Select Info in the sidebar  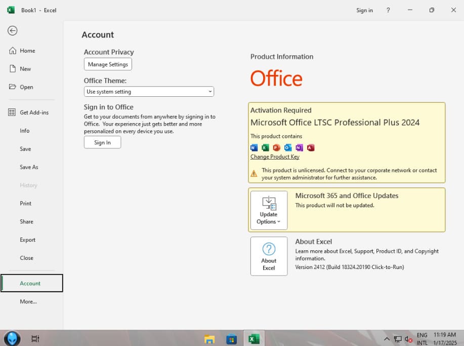coord(25,131)
